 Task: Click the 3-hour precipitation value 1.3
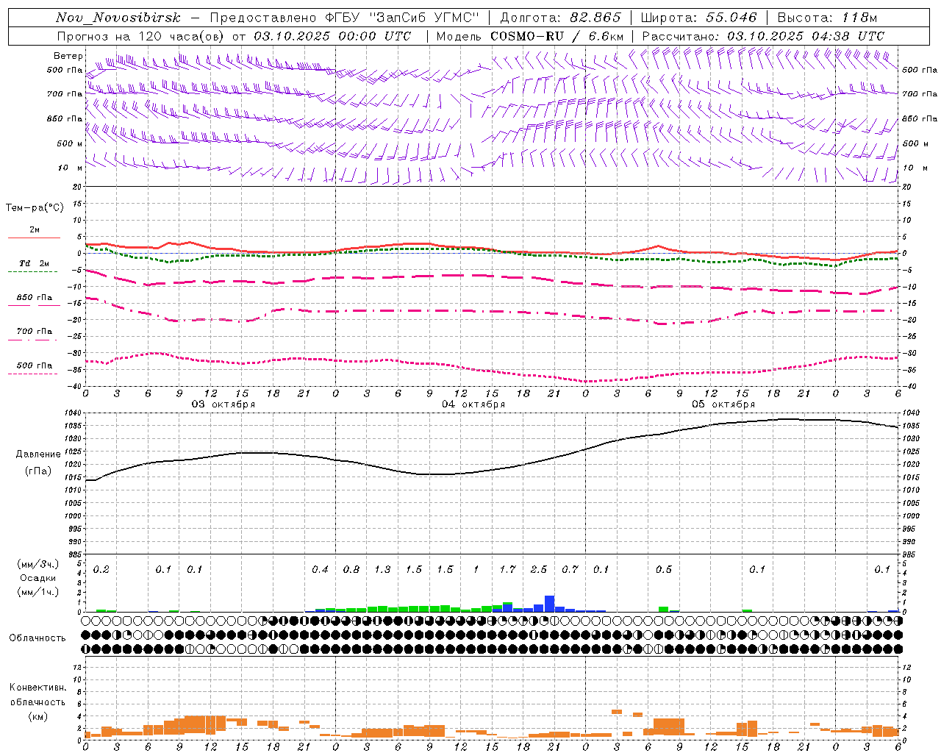tap(382, 569)
